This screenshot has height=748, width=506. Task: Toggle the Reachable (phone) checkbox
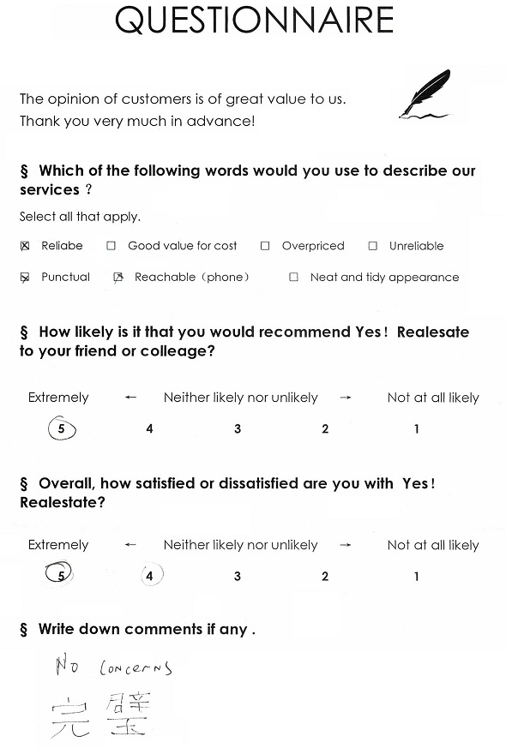tap(118, 277)
